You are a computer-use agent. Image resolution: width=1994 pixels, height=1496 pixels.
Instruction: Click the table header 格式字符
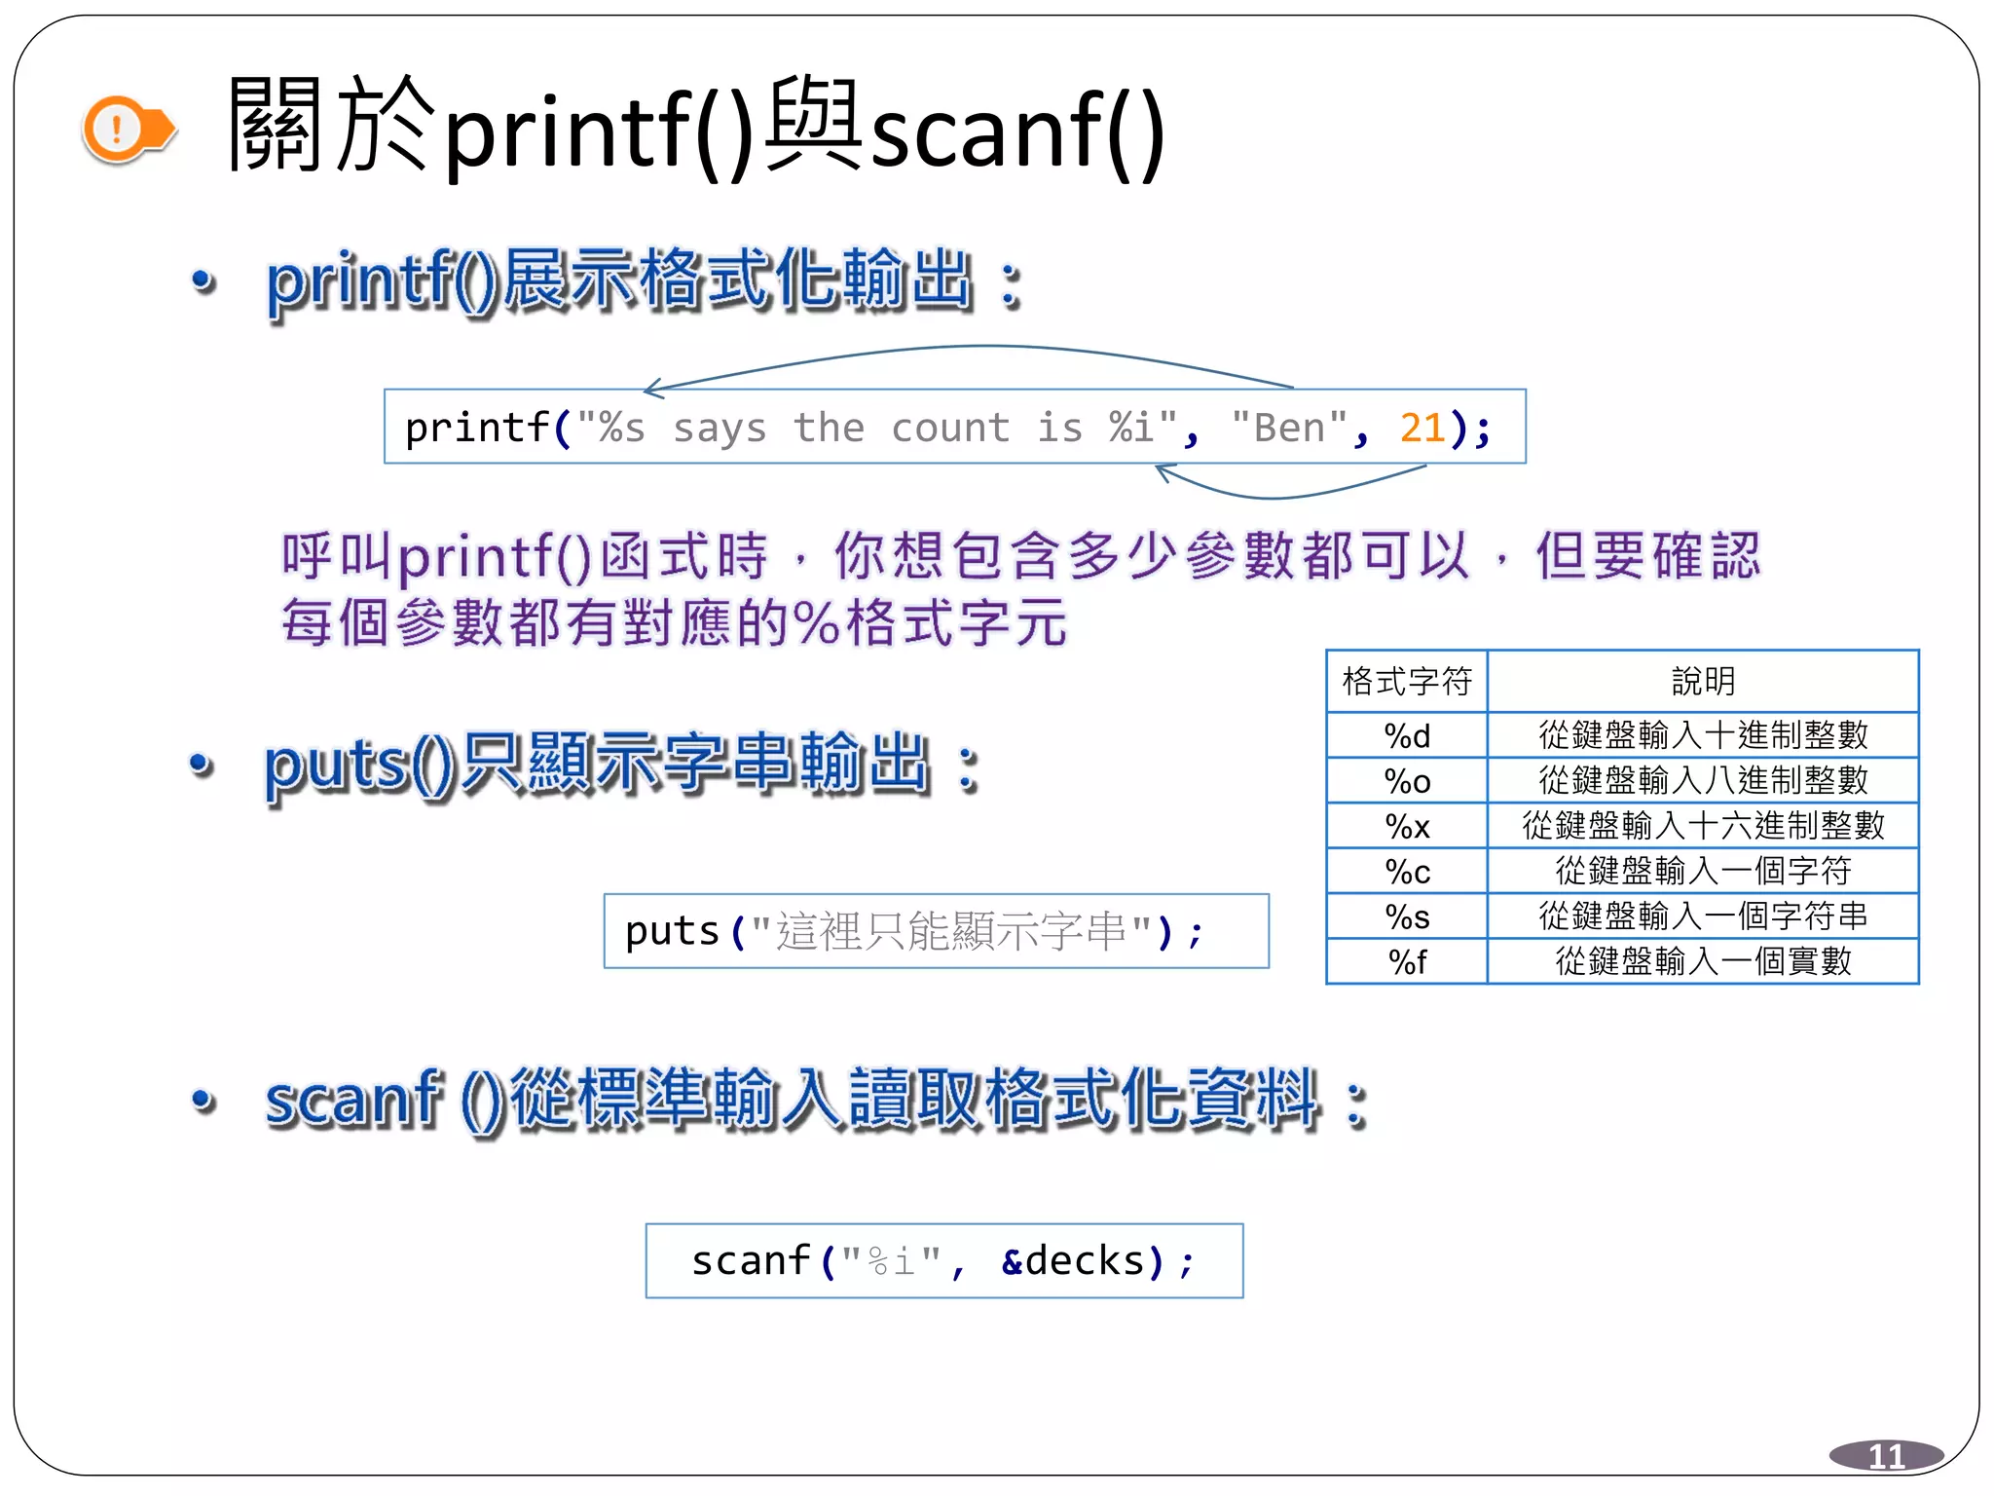point(1407,681)
